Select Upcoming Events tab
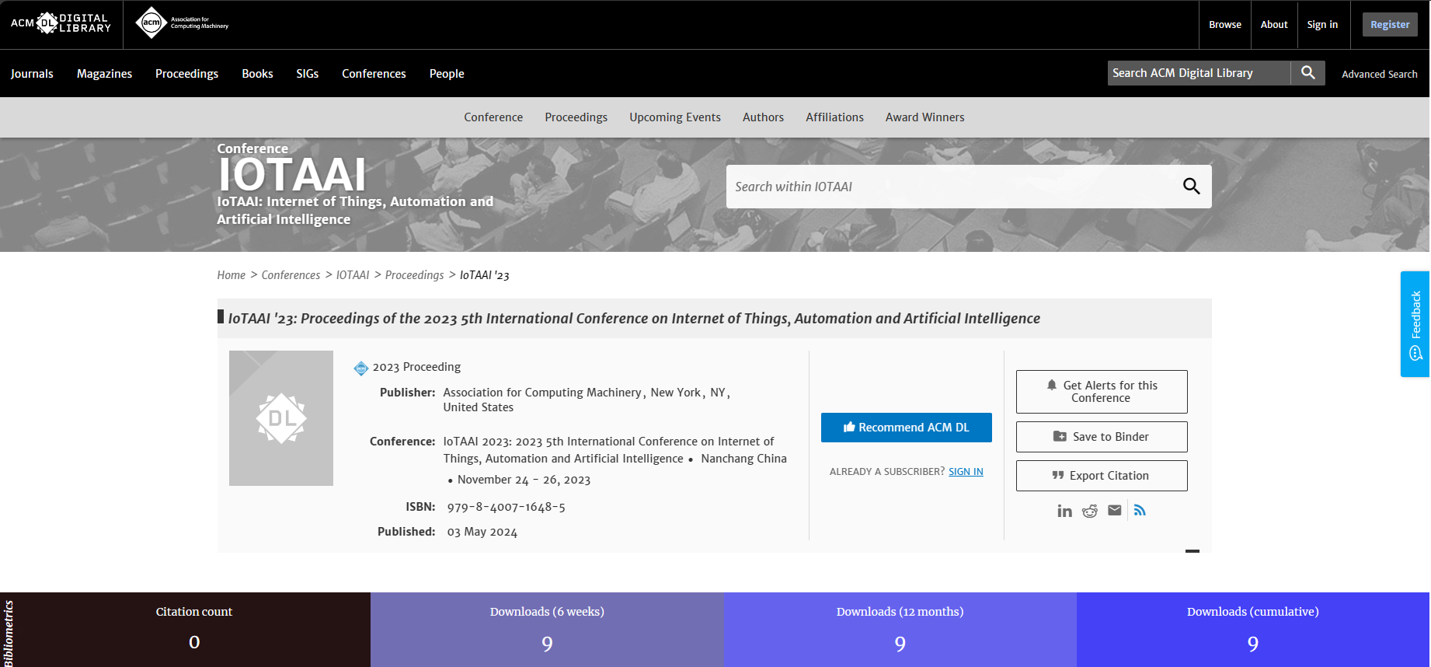The width and height of the screenshot is (1431, 667). pyautogui.click(x=675, y=117)
